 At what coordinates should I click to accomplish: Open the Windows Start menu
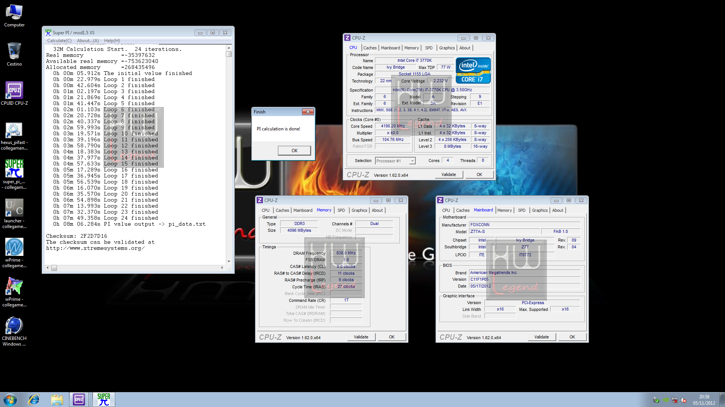point(10,399)
